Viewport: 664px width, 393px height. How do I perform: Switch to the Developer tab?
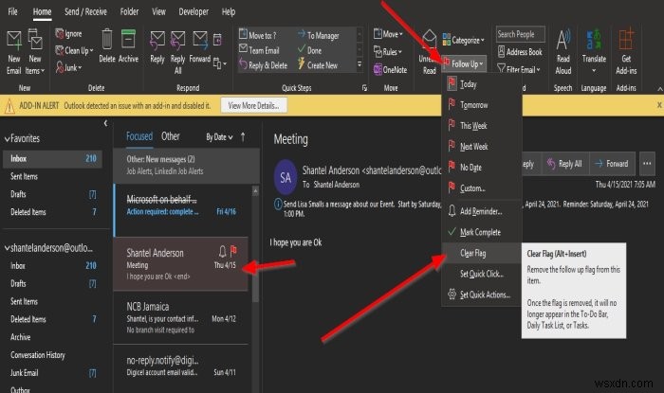(194, 11)
